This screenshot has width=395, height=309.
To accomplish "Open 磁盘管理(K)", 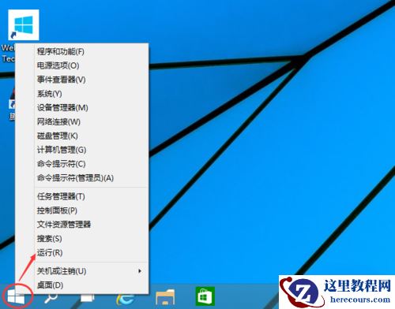I will click(x=82, y=136).
